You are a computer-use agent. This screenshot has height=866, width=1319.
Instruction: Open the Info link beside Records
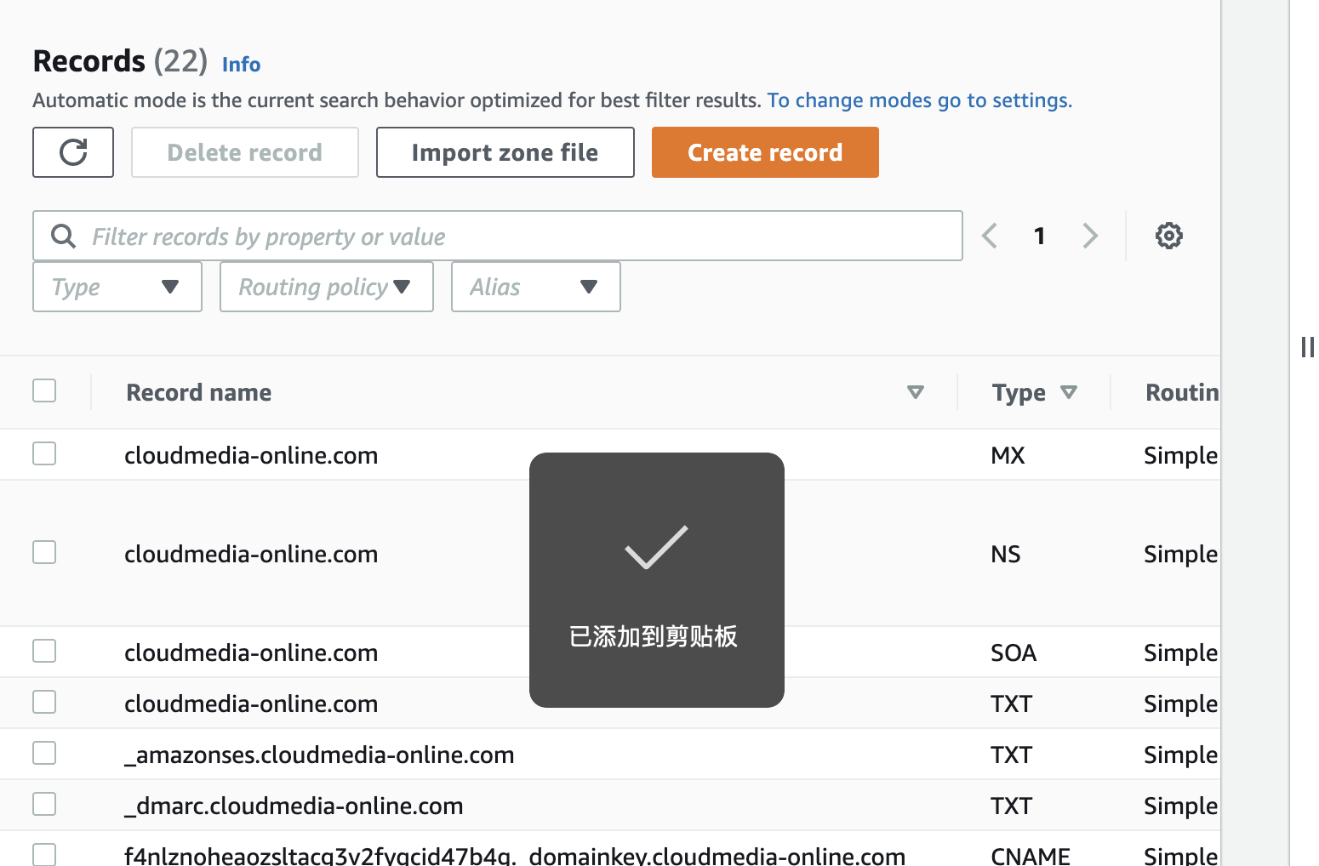pos(241,65)
